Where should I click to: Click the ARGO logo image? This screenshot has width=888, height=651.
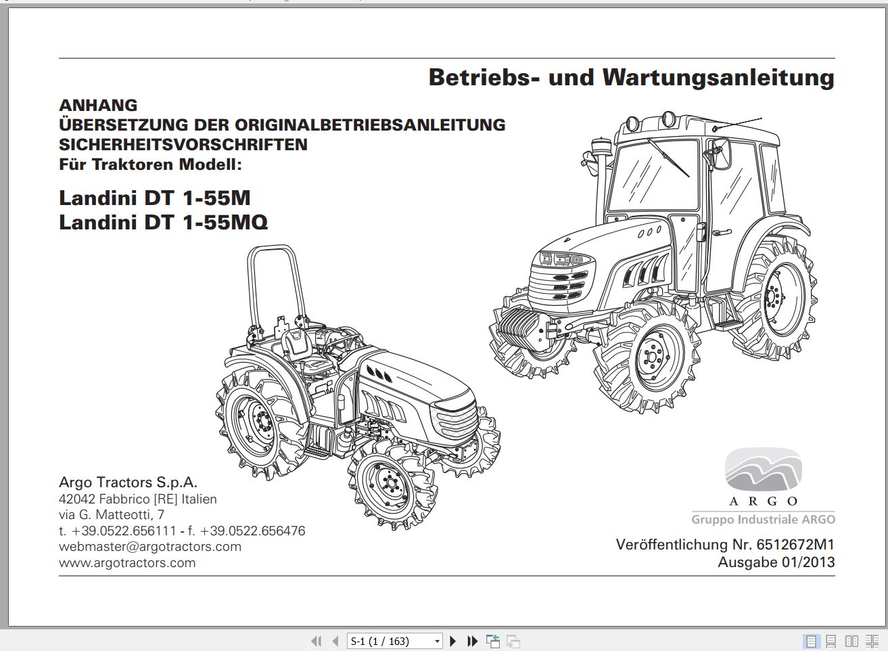(x=764, y=476)
